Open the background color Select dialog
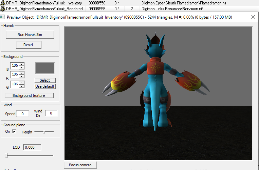Image resolution: width=259 pixels, height=170 pixels. coord(45,80)
